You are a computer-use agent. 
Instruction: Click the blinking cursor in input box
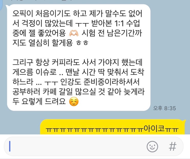coord(10,146)
